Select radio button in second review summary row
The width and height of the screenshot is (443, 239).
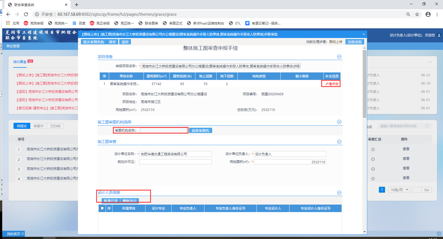[x=373, y=159]
